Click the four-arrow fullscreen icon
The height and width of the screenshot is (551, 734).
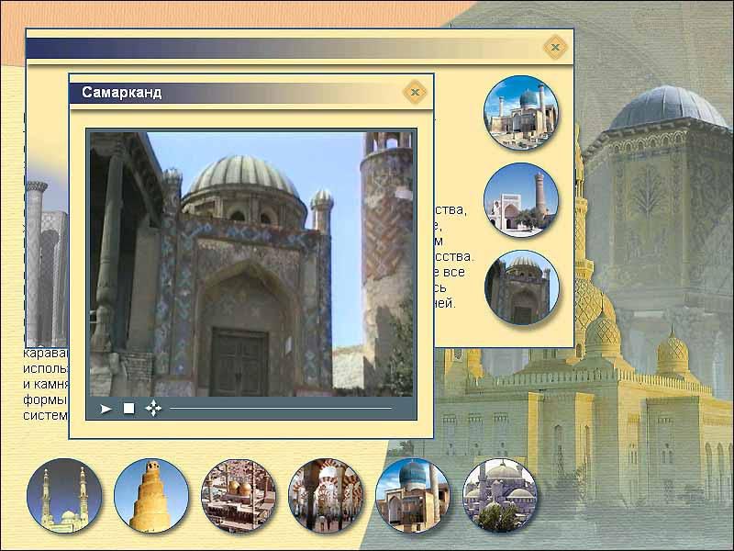pyautogui.click(x=153, y=409)
